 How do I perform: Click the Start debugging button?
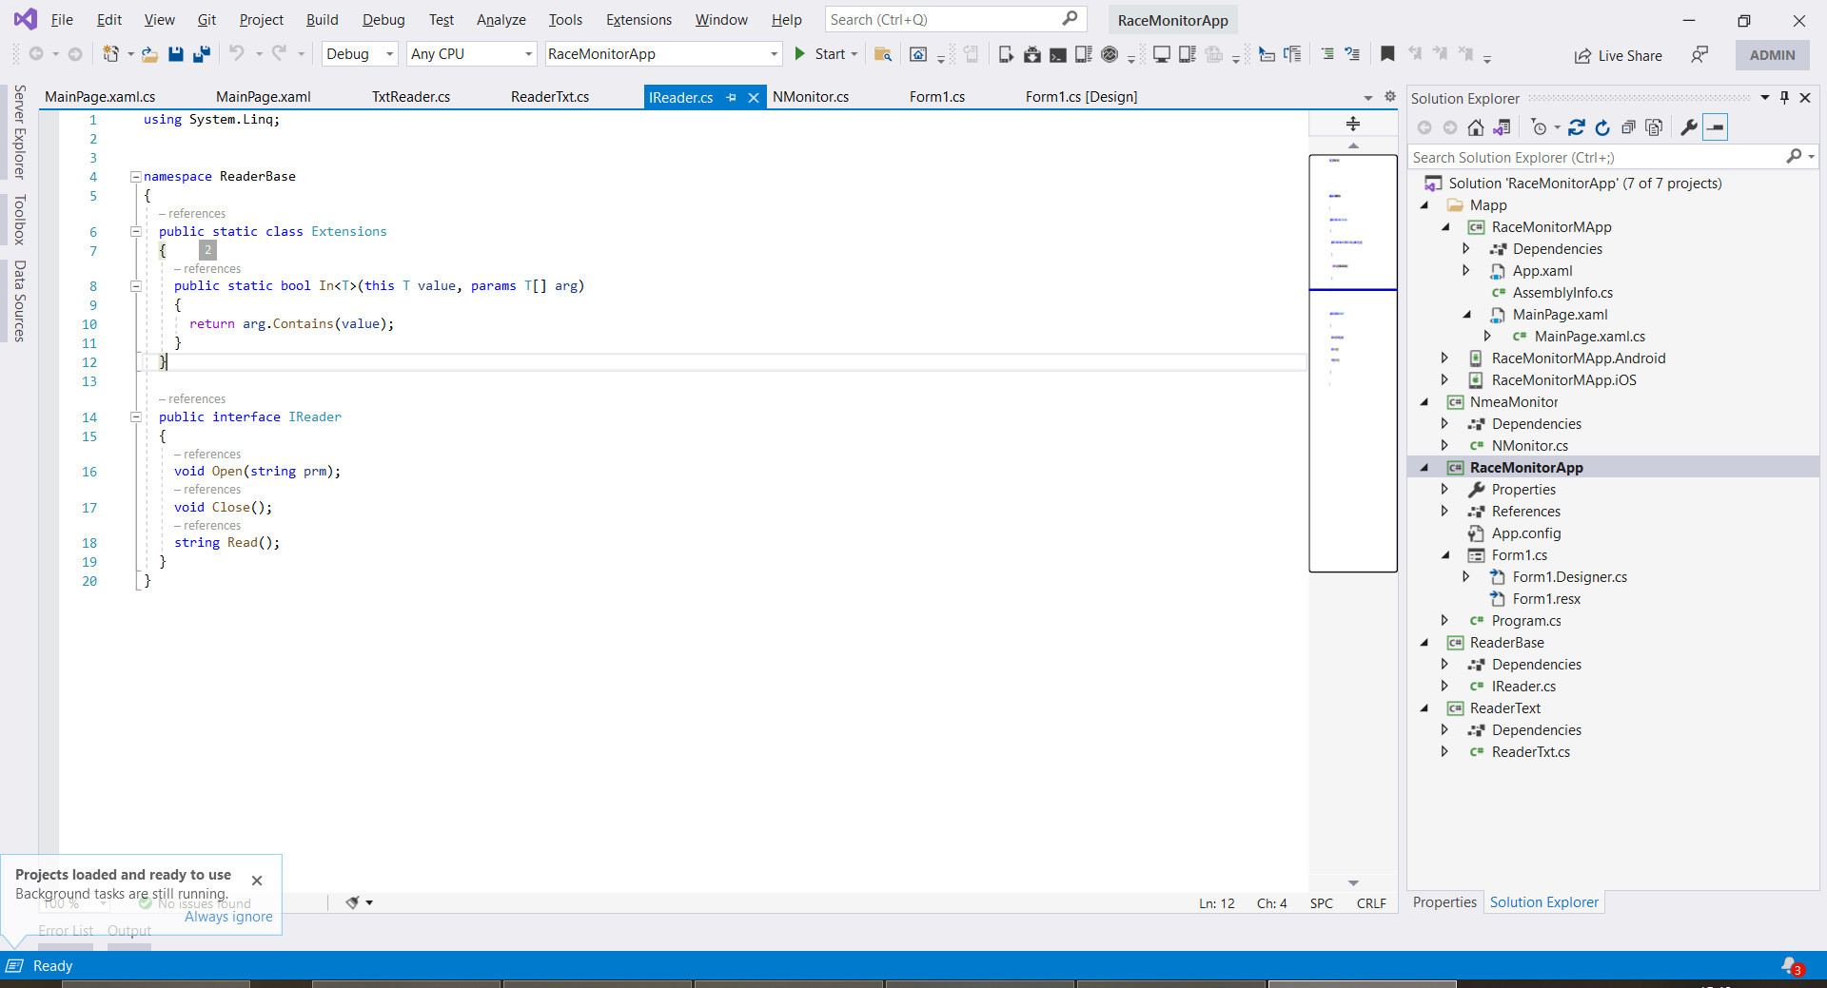(820, 54)
